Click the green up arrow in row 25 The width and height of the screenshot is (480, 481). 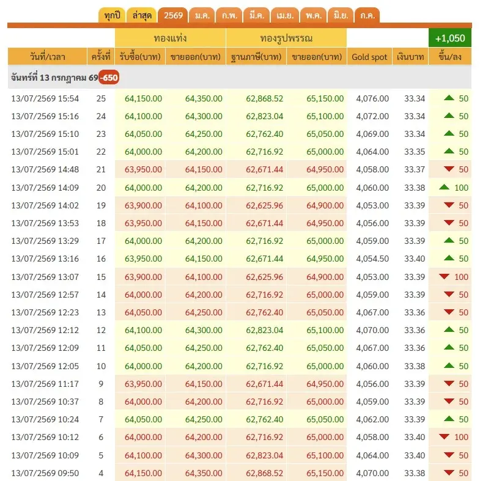(449, 98)
